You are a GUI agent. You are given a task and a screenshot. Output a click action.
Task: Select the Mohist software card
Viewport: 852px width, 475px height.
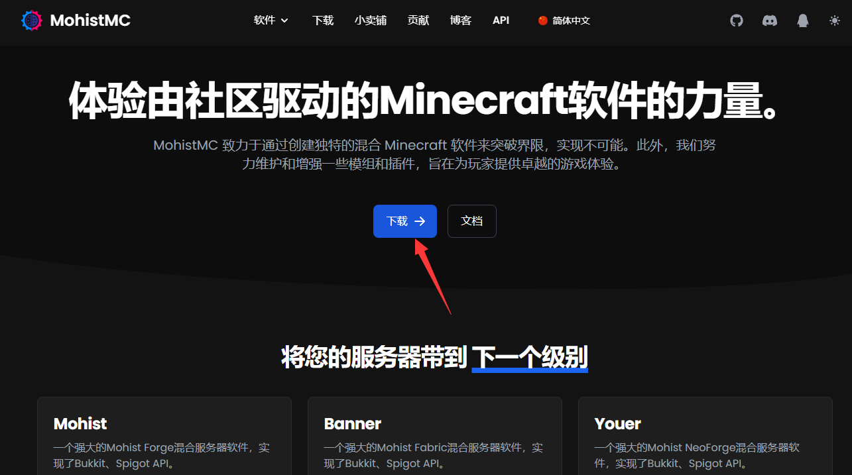[x=164, y=436]
